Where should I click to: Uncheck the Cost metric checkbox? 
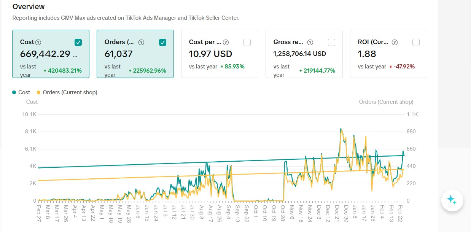point(78,42)
